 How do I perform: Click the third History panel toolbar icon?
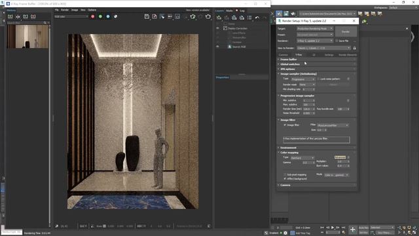tap(26, 16)
